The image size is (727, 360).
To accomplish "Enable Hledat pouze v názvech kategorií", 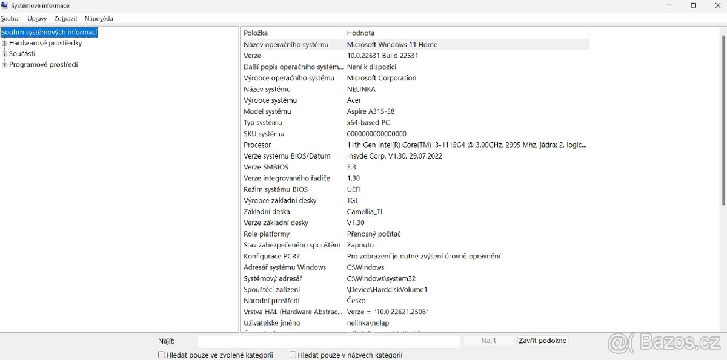I will pyautogui.click(x=292, y=354).
